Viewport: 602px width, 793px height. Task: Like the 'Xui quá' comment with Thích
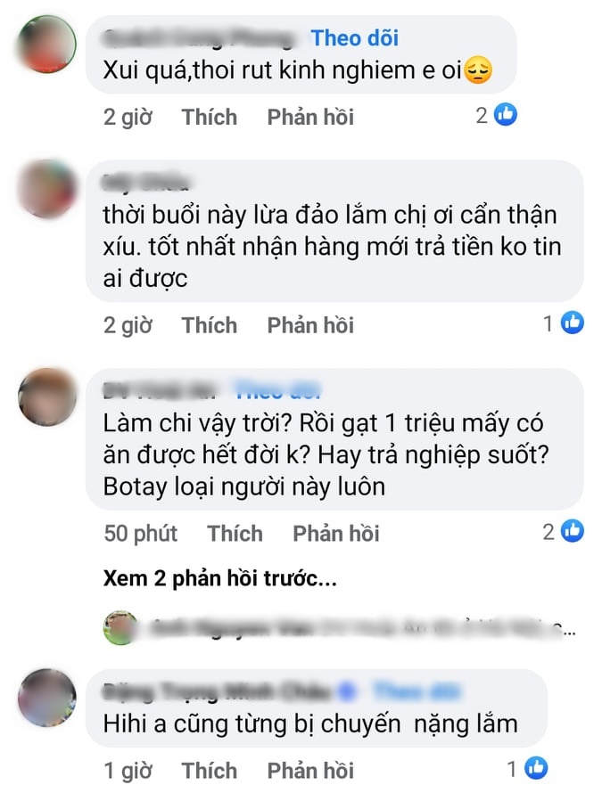point(209,117)
